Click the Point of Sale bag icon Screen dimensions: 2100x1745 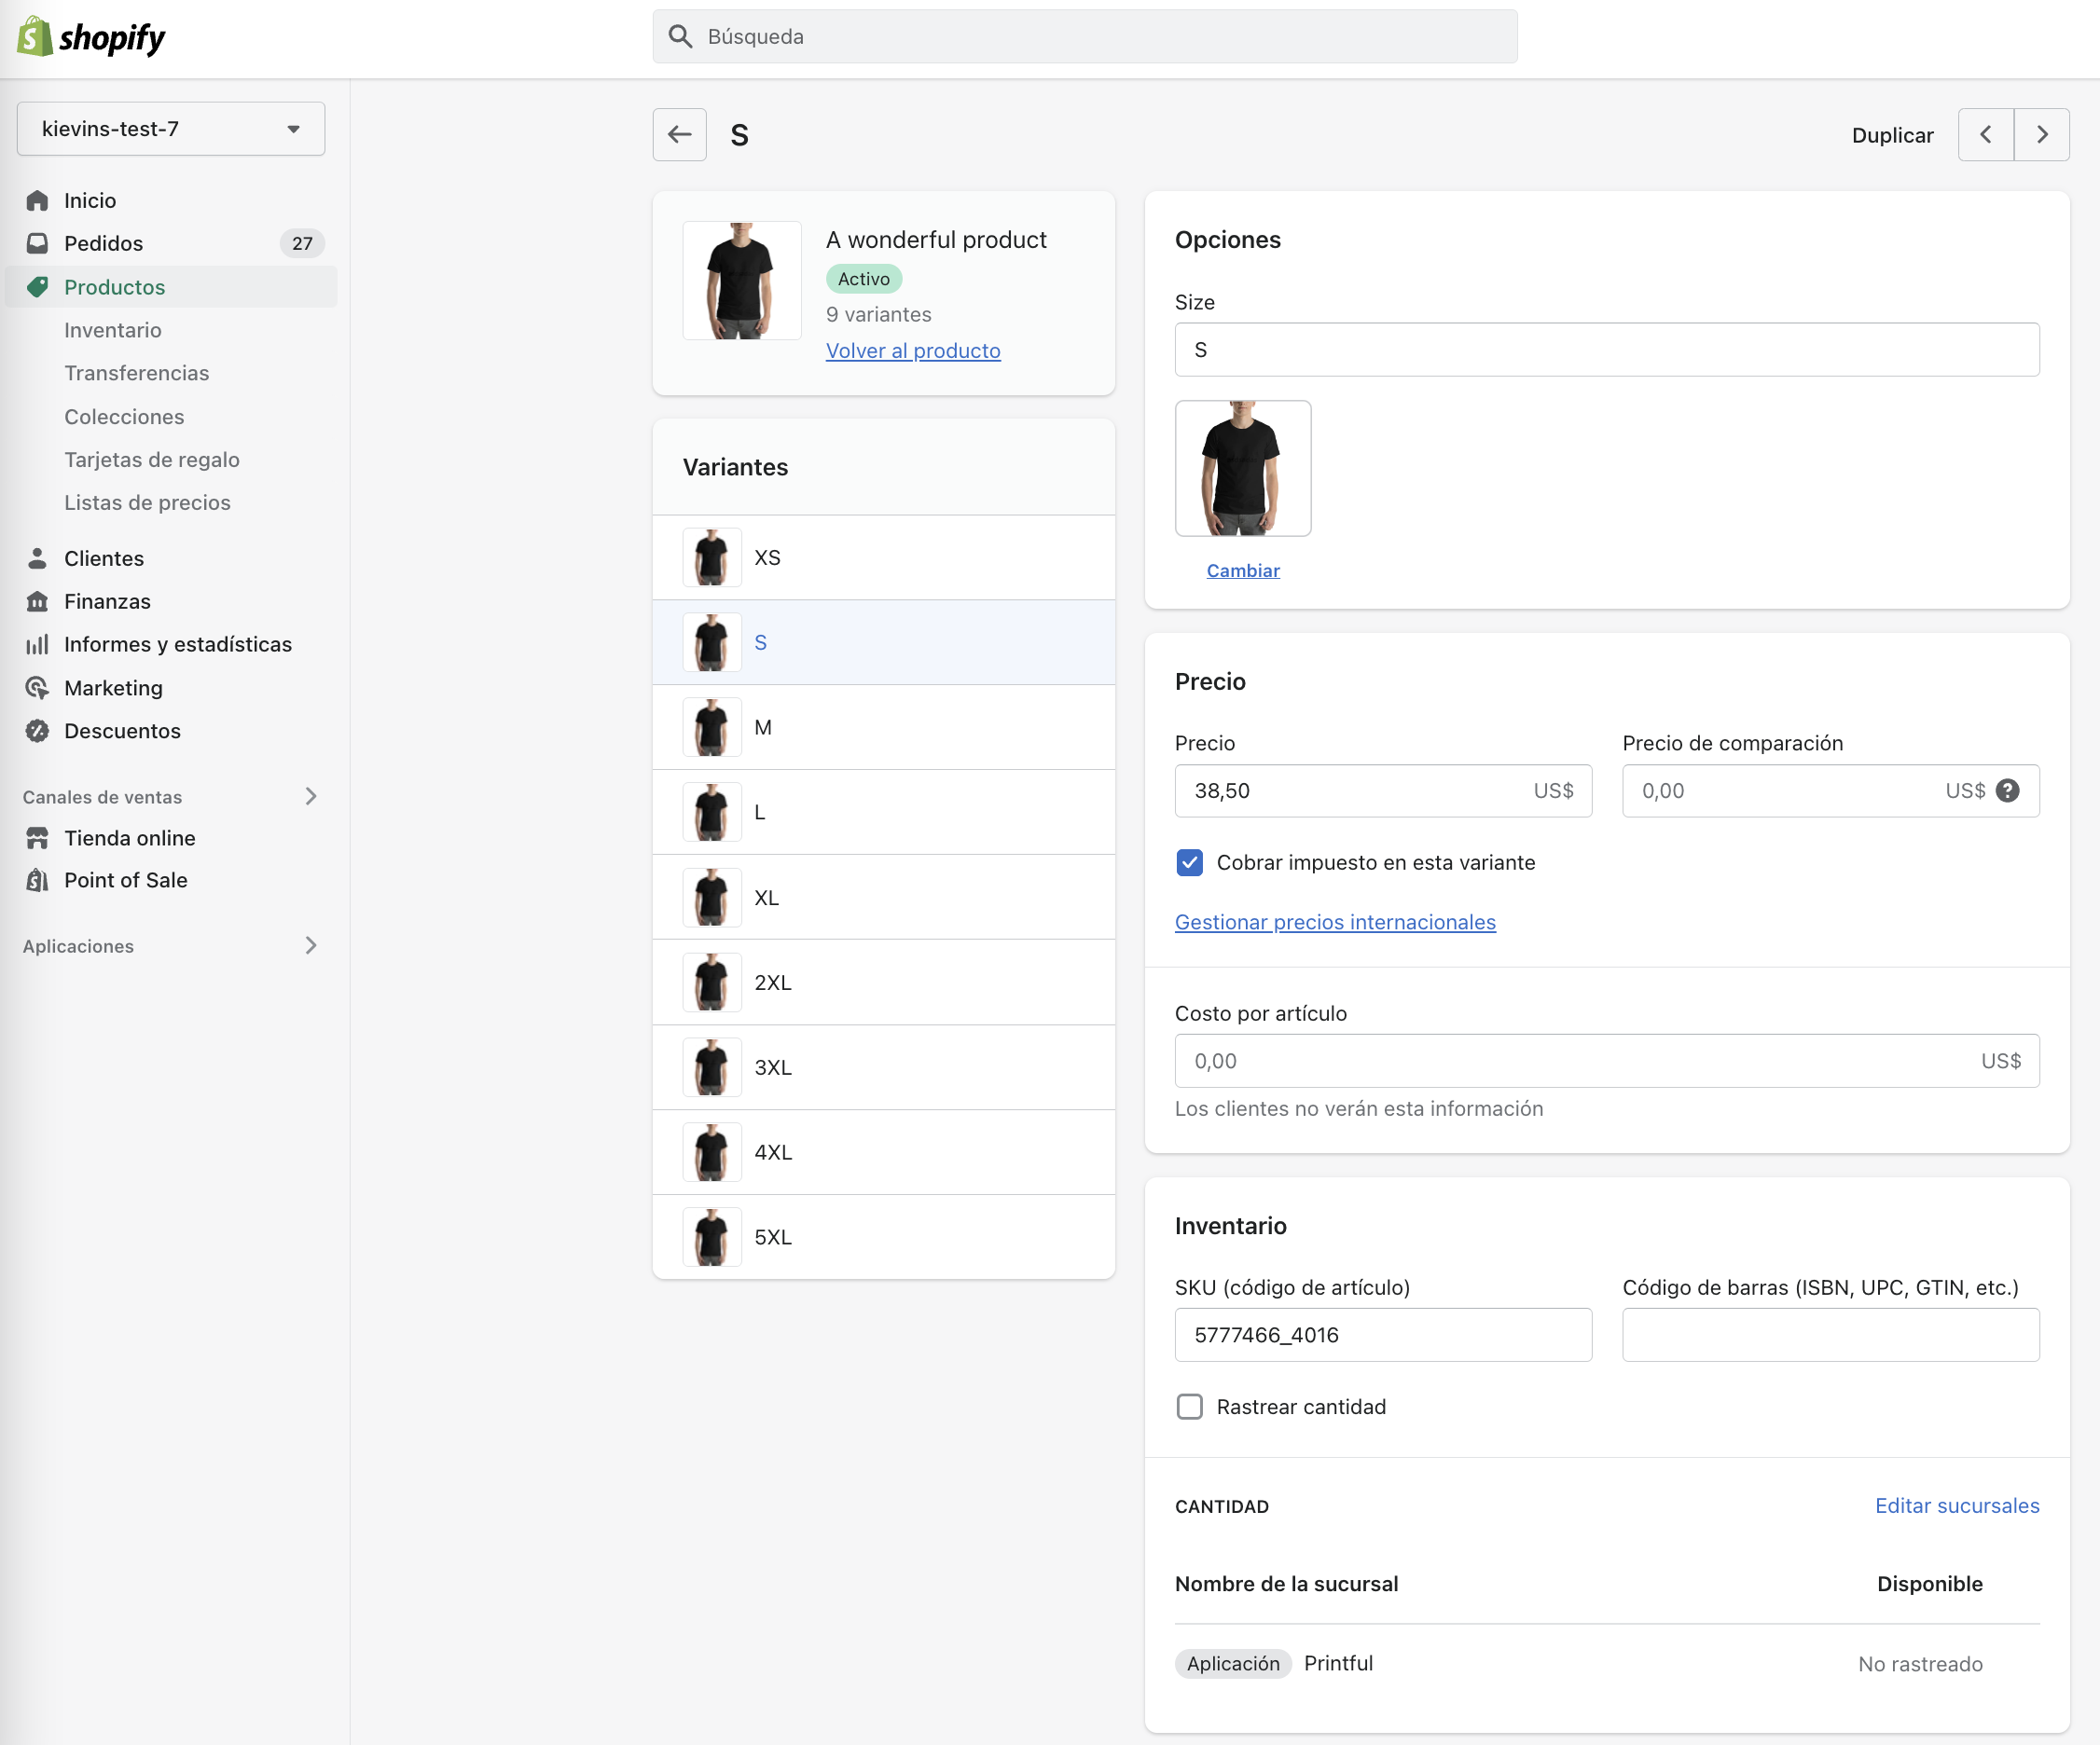pyautogui.click(x=37, y=881)
